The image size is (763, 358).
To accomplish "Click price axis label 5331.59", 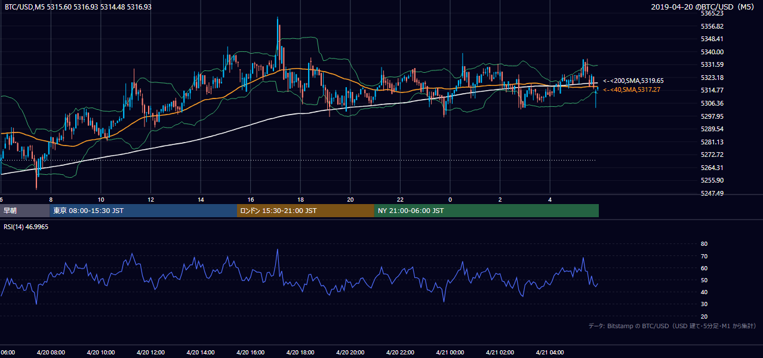I will click(712, 64).
